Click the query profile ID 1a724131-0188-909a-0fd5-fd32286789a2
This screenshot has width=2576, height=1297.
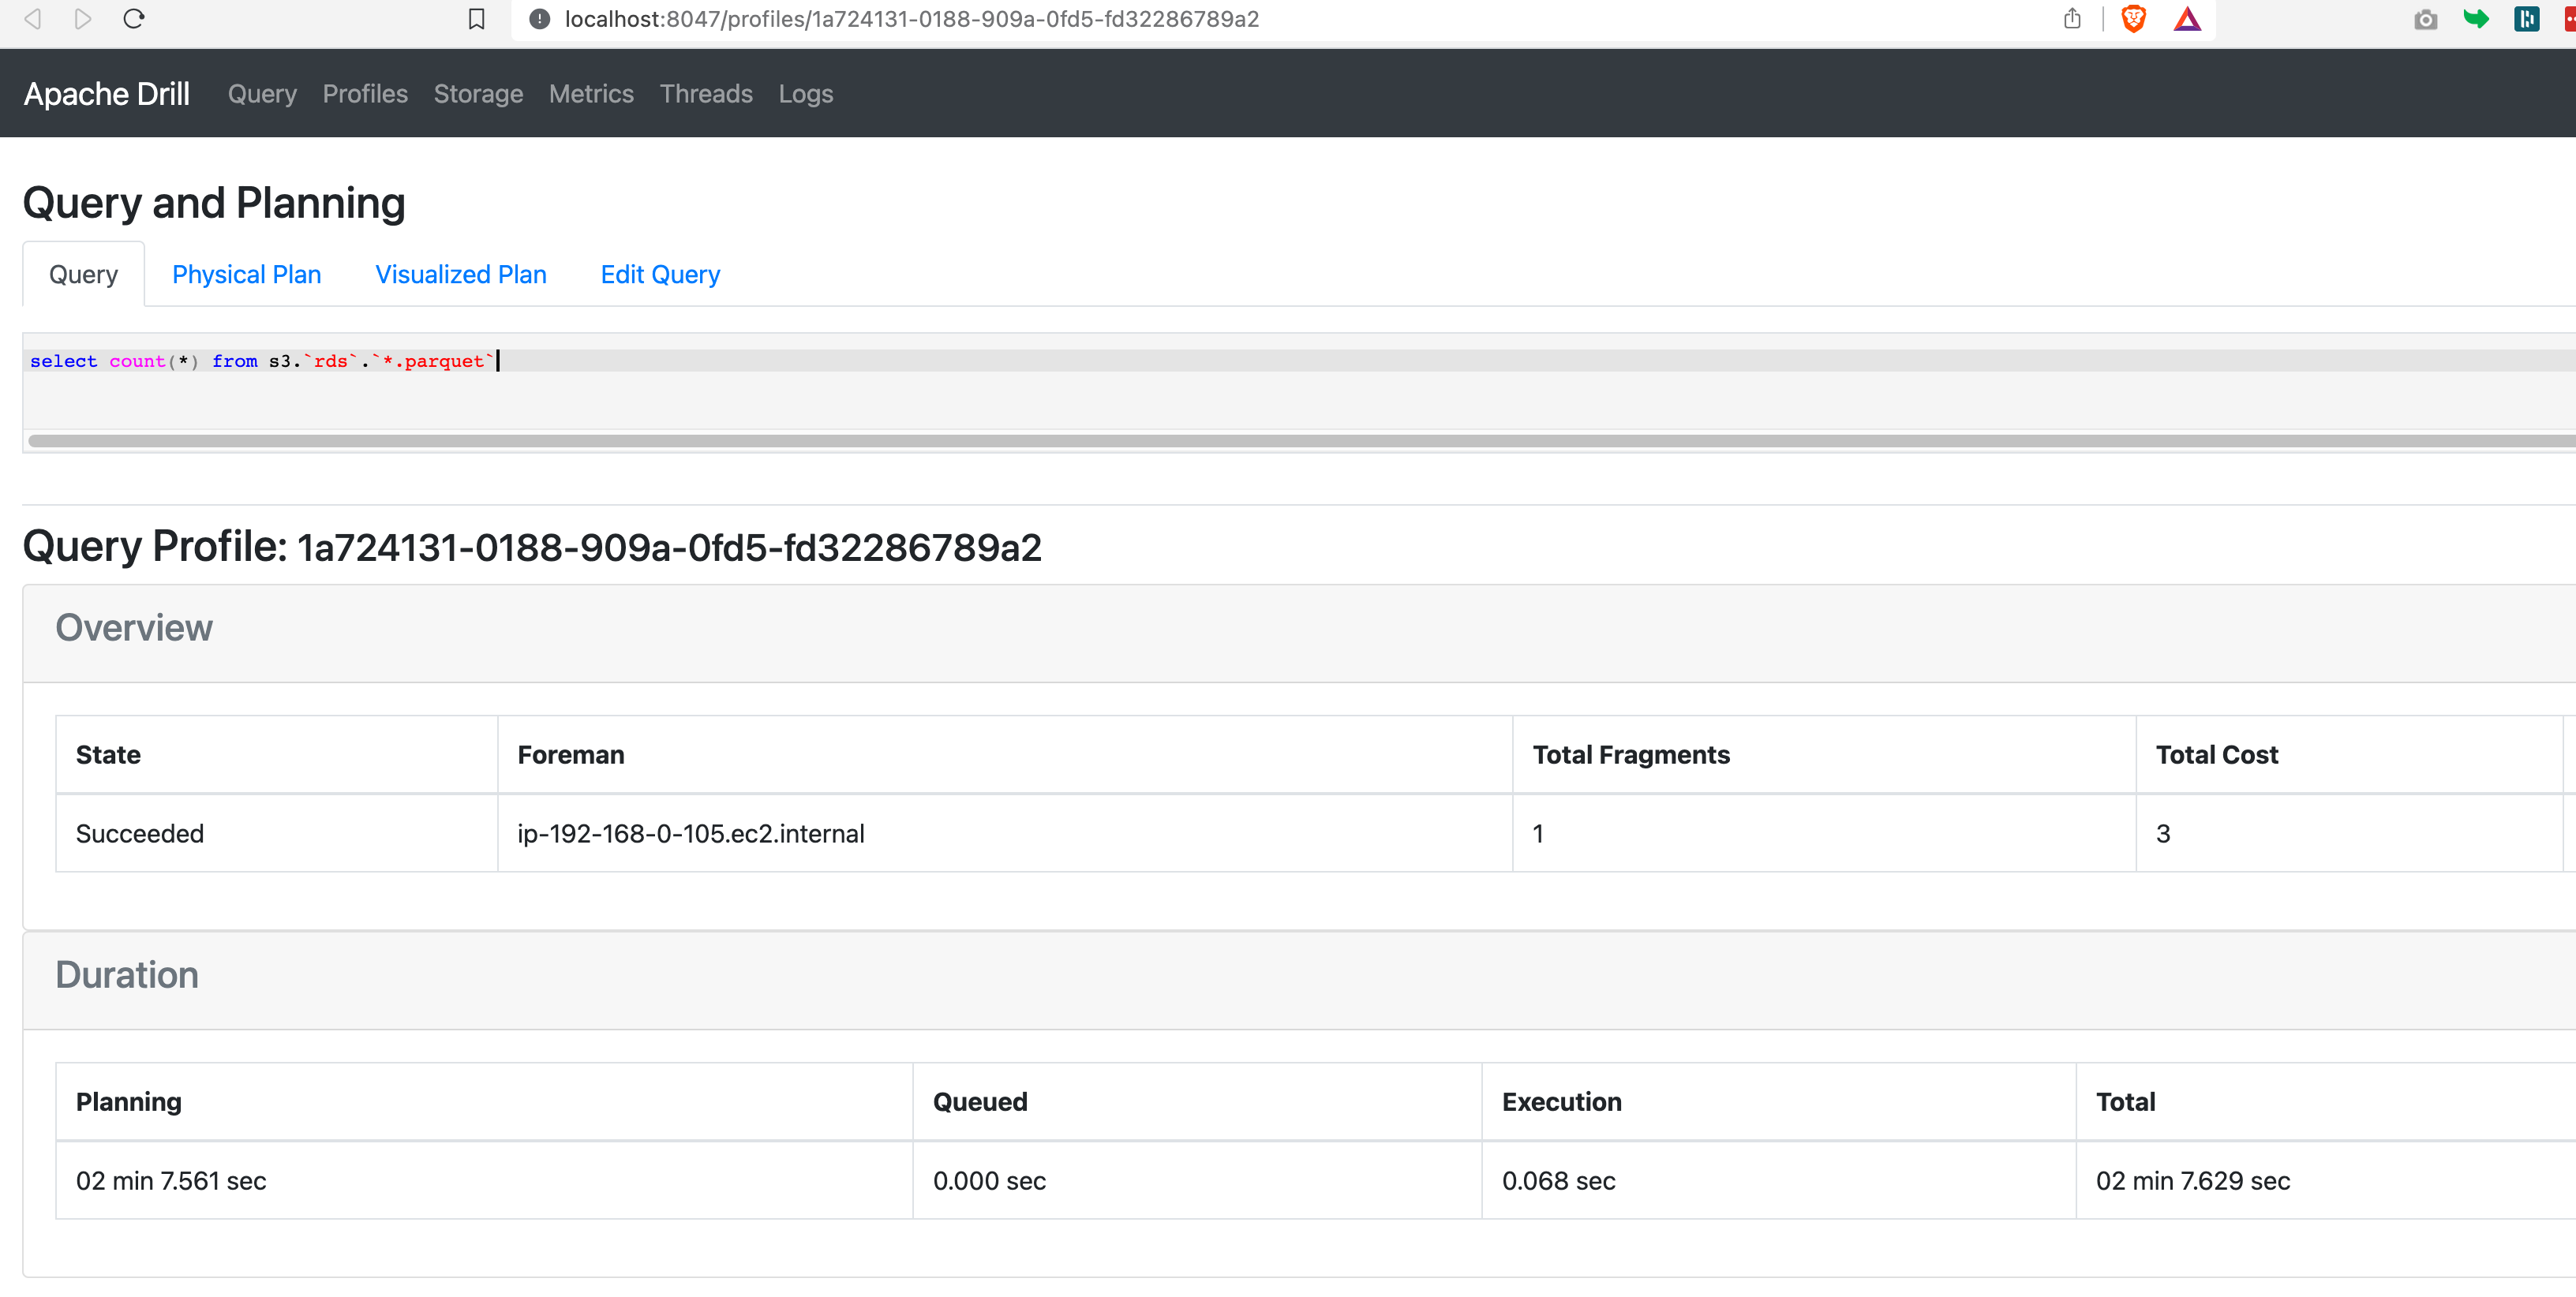669,548
